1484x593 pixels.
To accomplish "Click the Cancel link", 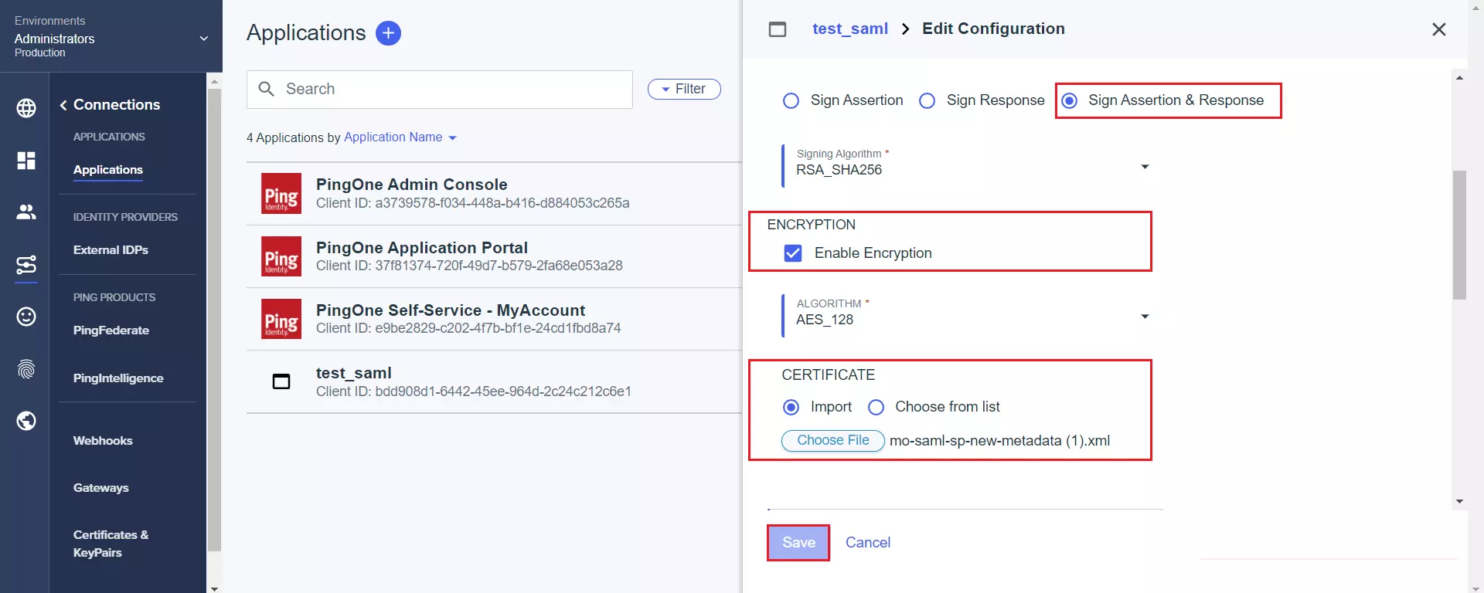I will coord(868,543).
